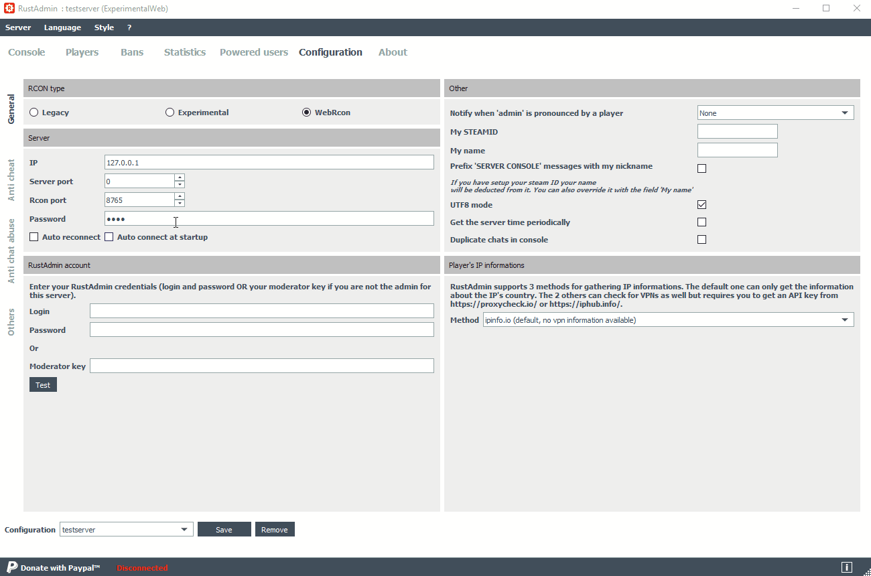Open the Server menu
The height and width of the screenshot is (576, 871).
[18, 27]
